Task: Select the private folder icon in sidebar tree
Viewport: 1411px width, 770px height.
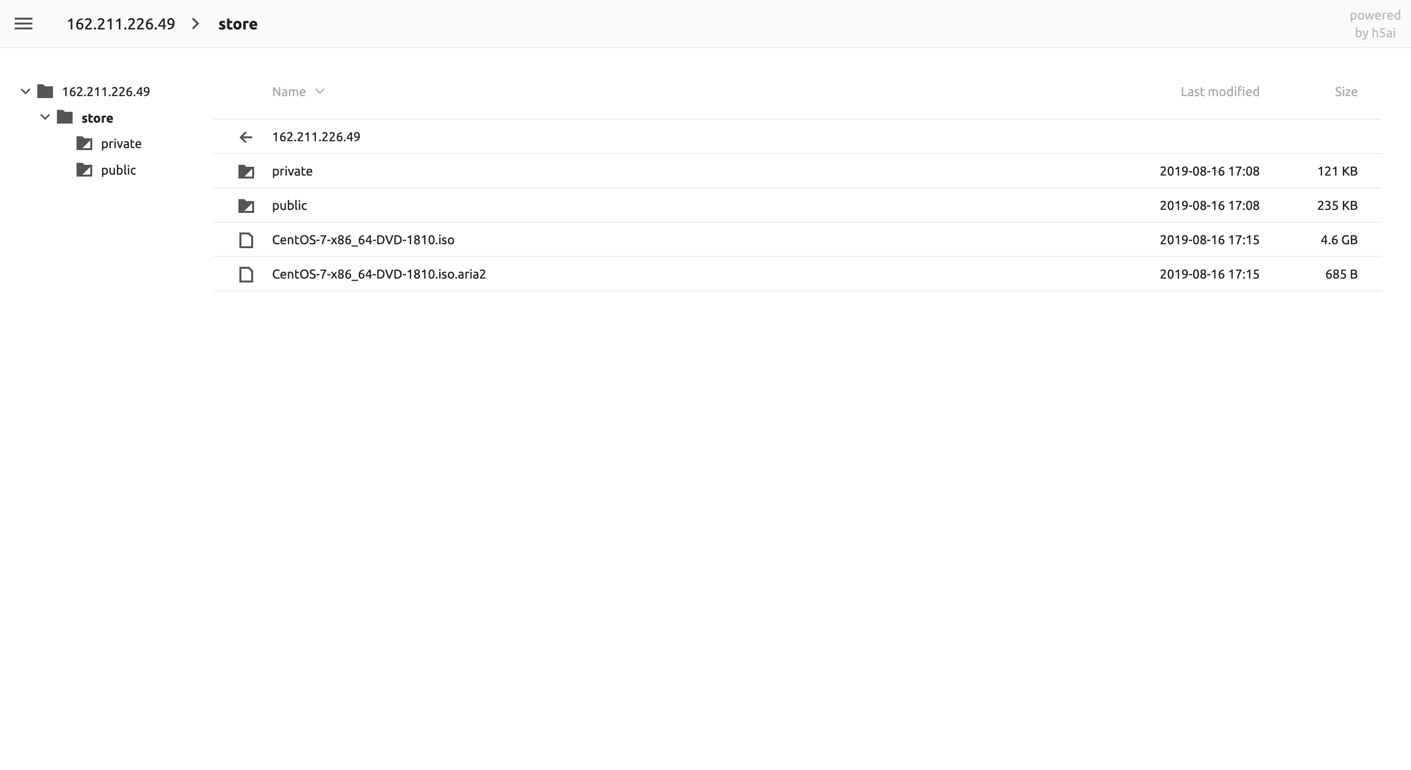Action: pyautogui.click(x=85, y=144)
